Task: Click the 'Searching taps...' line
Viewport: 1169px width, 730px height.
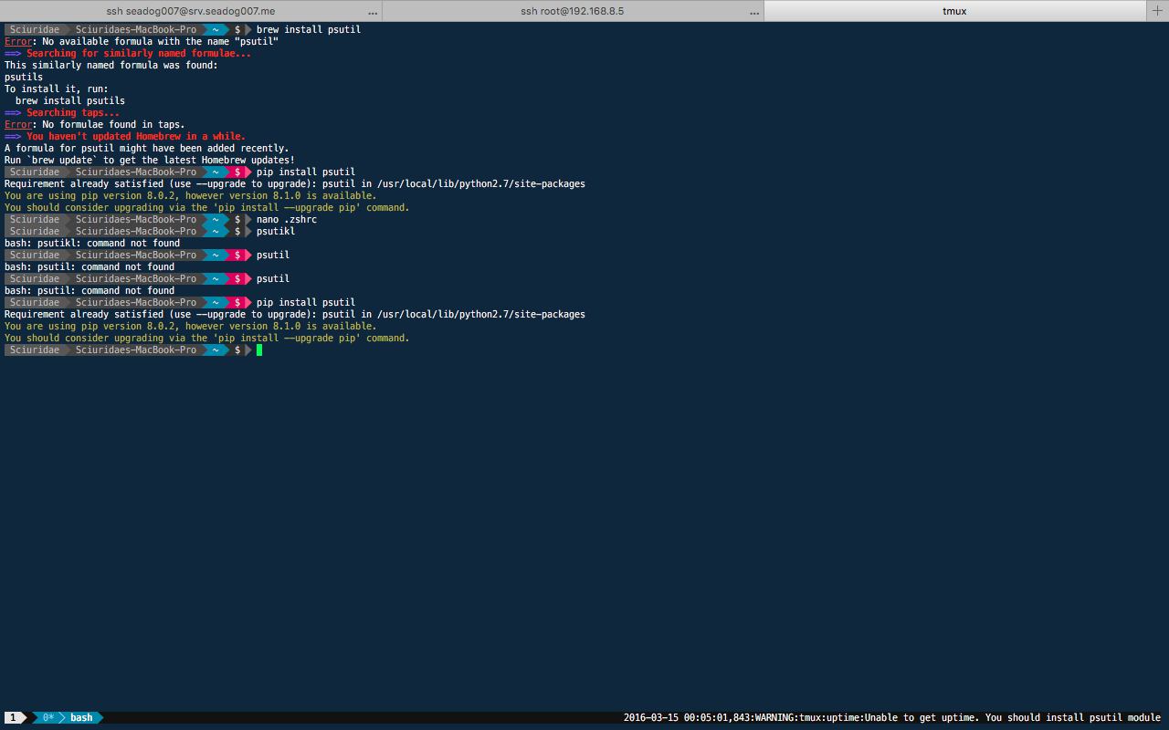Action: click(62, 112)
